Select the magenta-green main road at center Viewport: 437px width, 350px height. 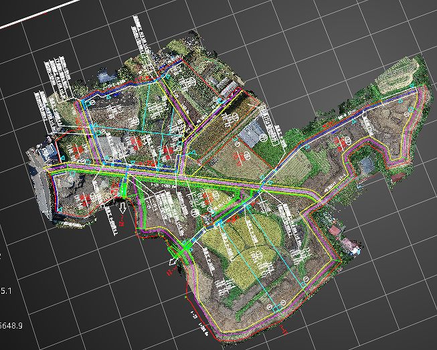201,181
